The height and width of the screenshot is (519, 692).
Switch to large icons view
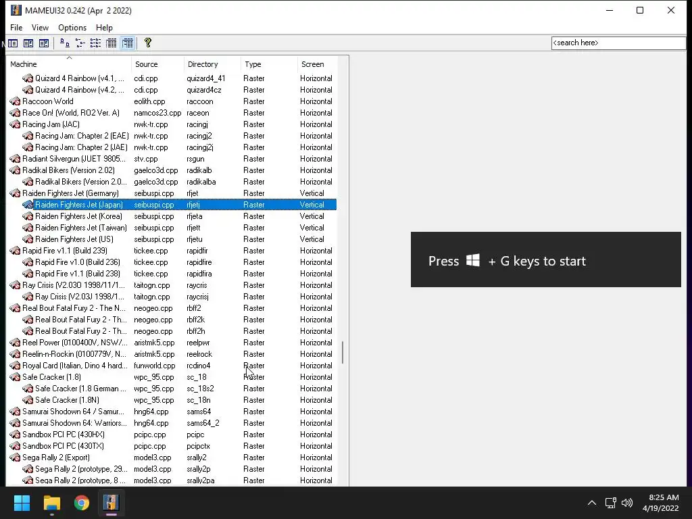click(64, 43)
